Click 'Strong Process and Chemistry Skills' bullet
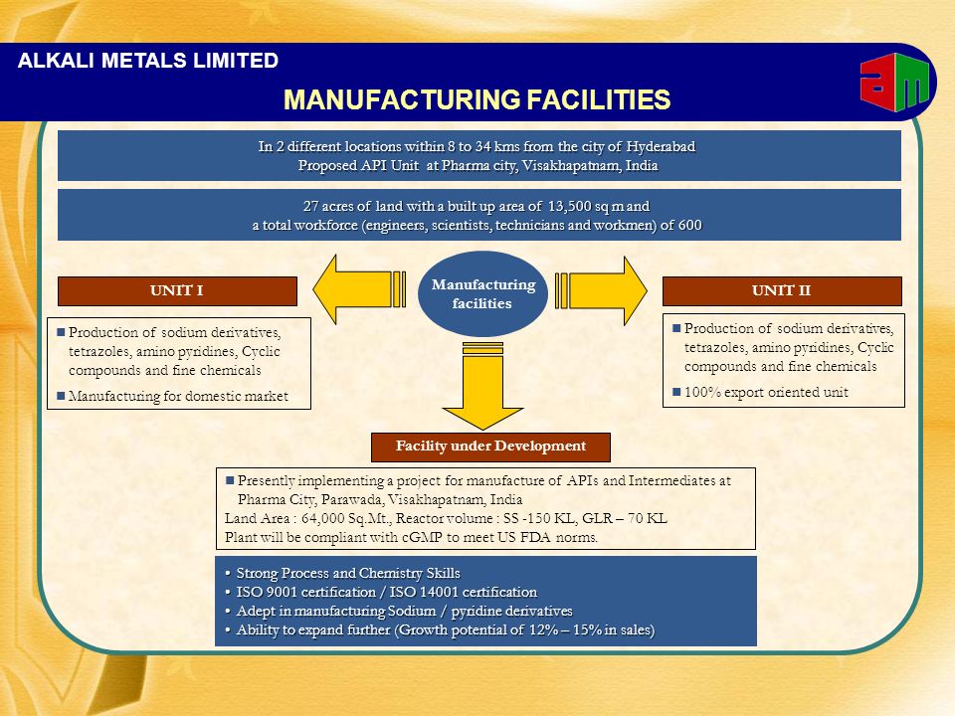955x716 pixels. coord(348,574)
